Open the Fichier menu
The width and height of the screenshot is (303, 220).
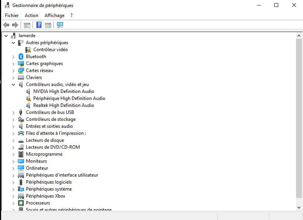tap(12, 15)
